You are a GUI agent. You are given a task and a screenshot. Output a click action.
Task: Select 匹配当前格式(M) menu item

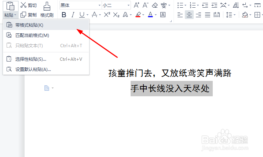click(46, 35)
